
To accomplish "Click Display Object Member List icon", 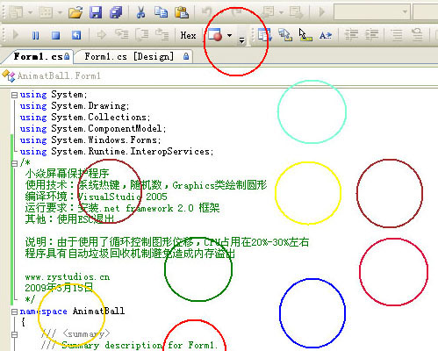I will [265, 35].
